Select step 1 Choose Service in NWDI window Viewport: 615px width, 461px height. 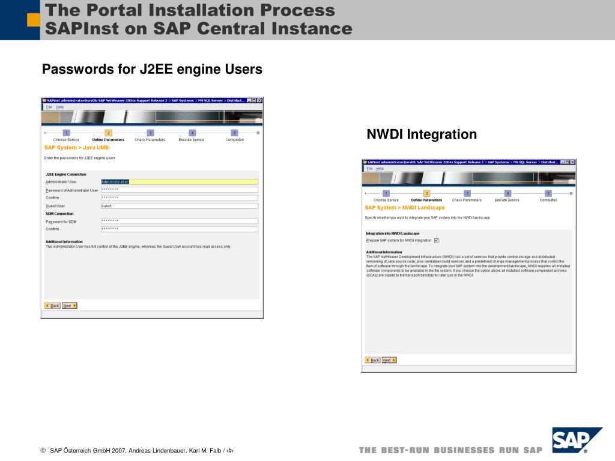(x=386, y=194)
